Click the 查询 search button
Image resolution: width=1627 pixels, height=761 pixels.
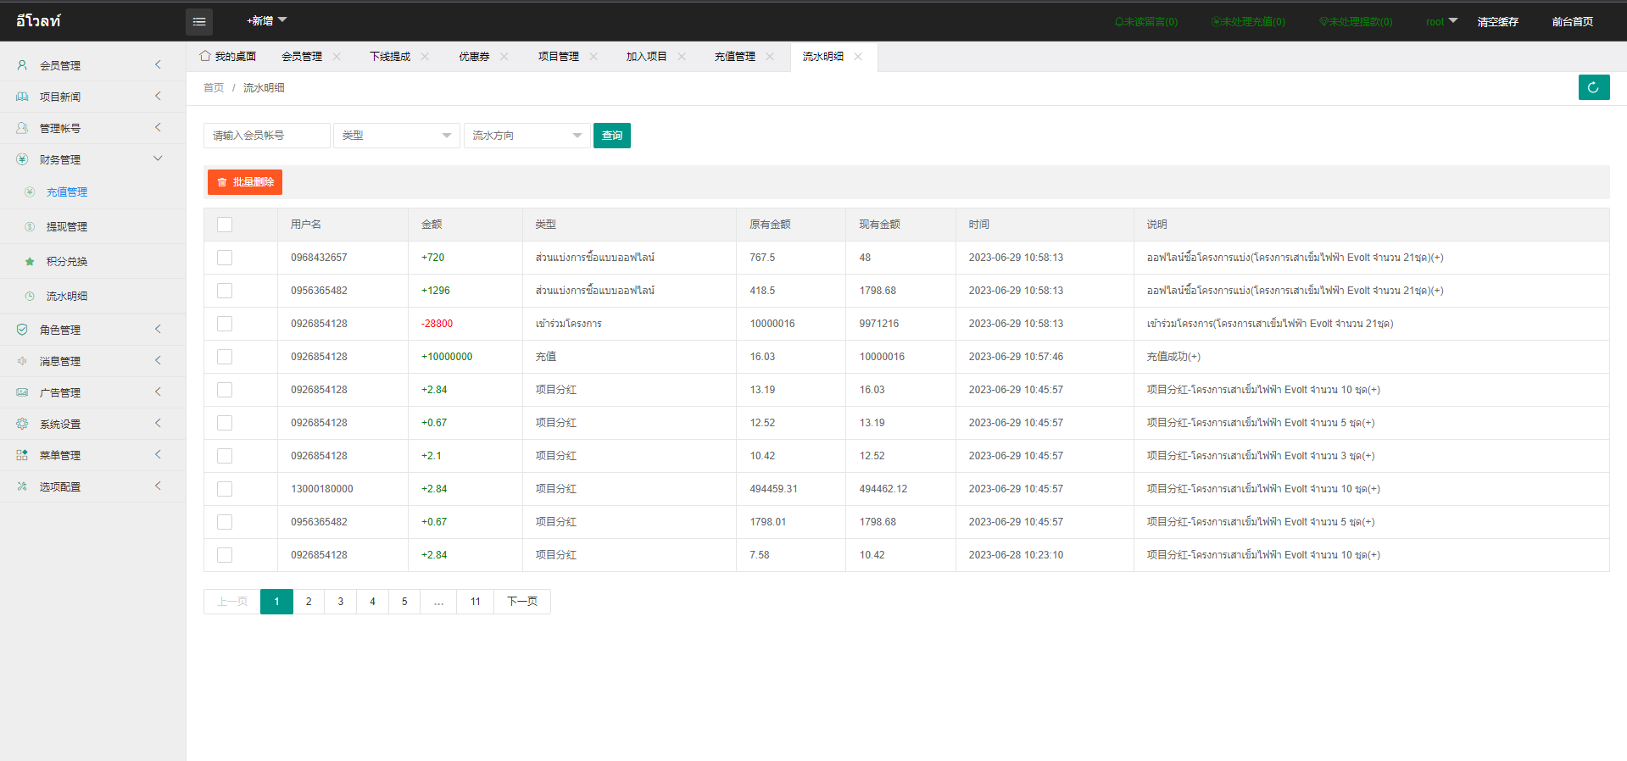click(x=611, y=136)
